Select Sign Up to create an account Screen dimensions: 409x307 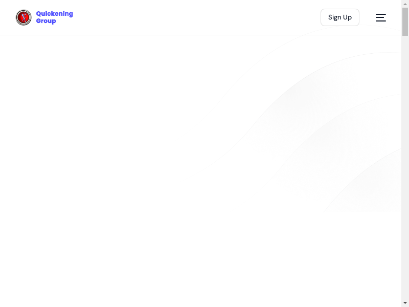[339, 17]
